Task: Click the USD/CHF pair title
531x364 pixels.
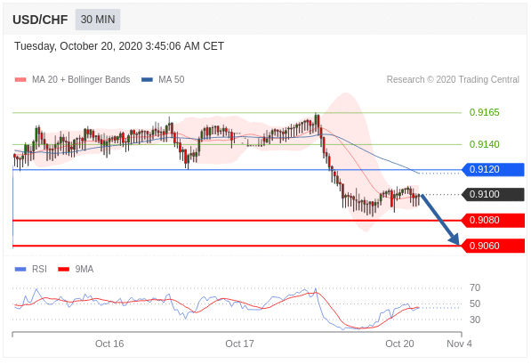Action: coord(40,20)
